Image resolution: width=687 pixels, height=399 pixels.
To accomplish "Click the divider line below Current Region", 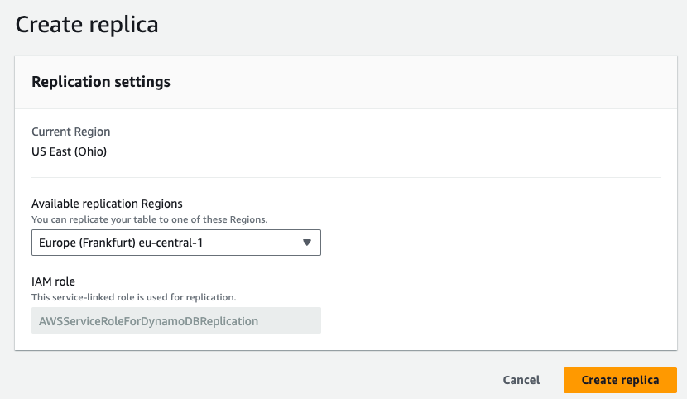I will coord(346,177).
